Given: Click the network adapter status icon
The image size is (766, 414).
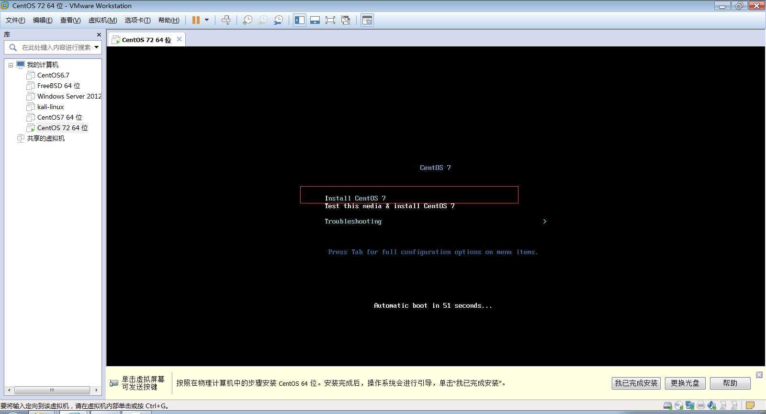Looking at the screenshot, I should click(690, 405).
